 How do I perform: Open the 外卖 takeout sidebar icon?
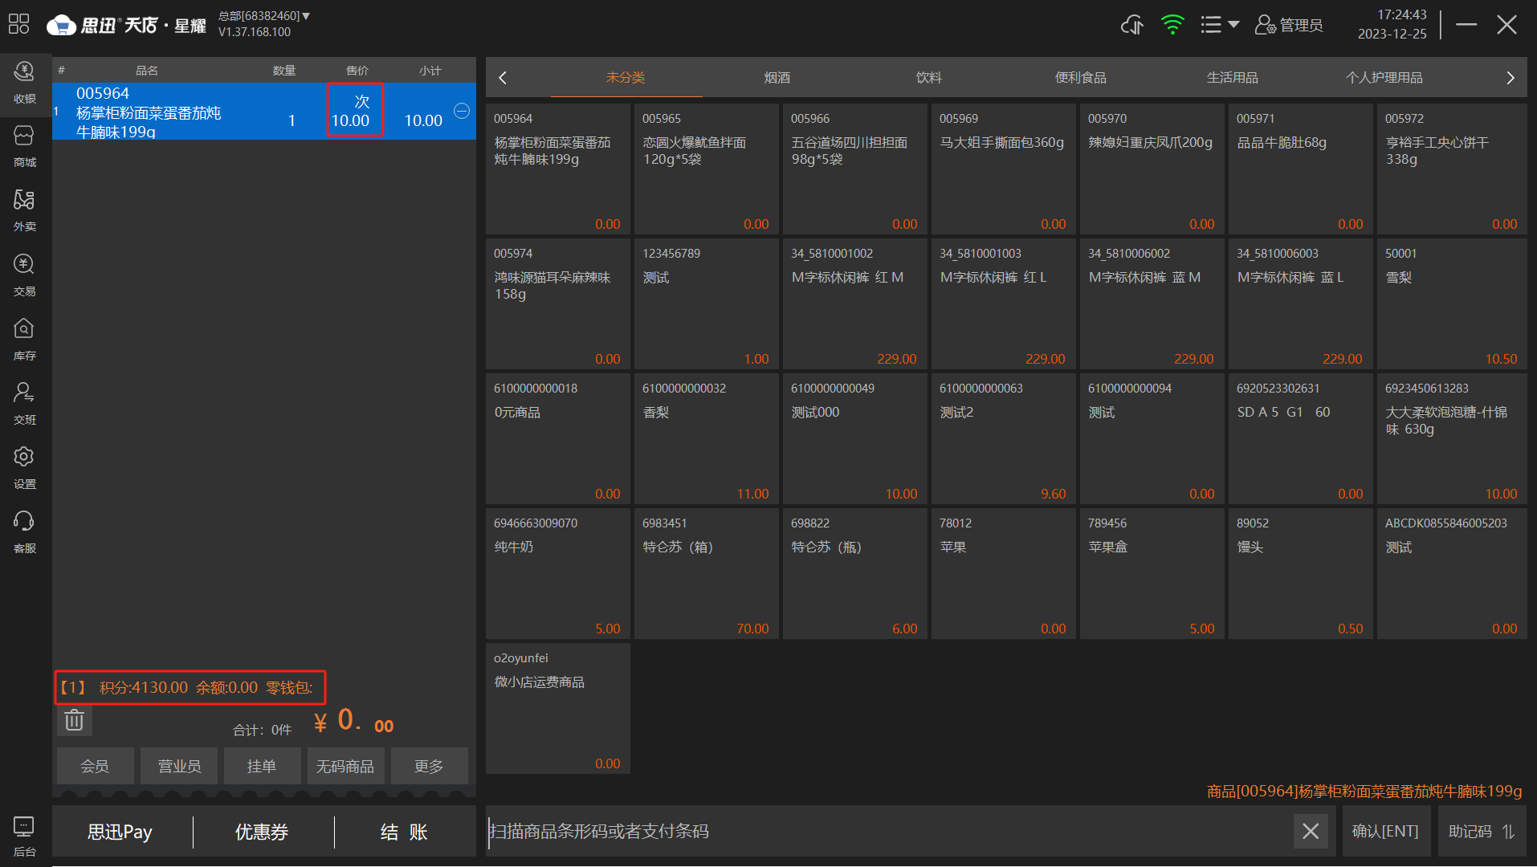pyautogui.click(x=25, y=211)
